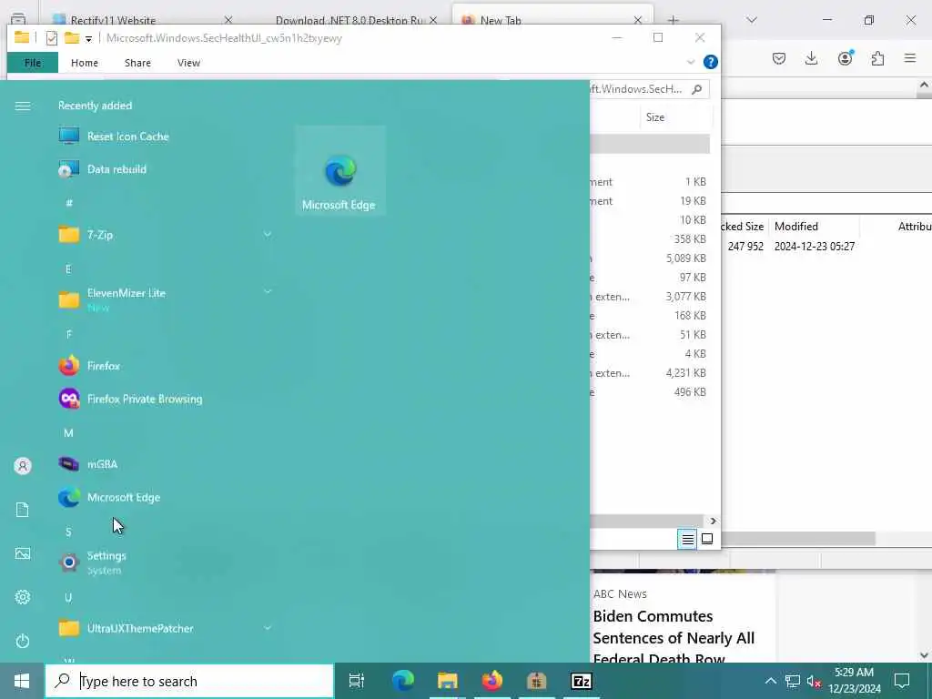Open the package installer taskbar icon
Image resolution: width=932 pixels, height=699 pixels.
(537, 681)
